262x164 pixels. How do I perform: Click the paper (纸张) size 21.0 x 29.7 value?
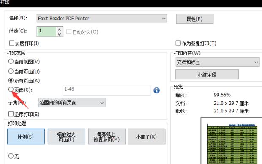click(x=231, y=111)
